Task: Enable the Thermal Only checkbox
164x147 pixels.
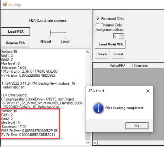Action: [x=98, y=25]
